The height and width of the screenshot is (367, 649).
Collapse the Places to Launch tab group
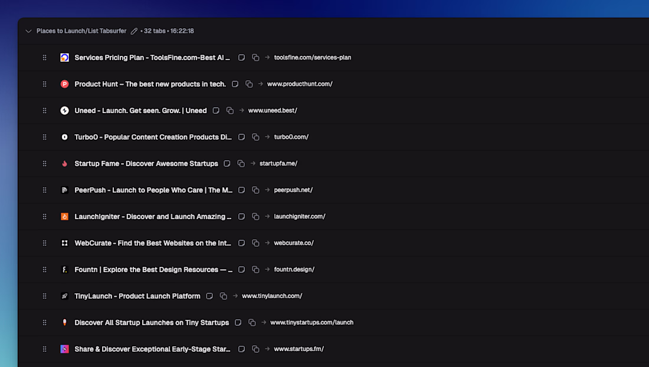click(x=28, y=31)
